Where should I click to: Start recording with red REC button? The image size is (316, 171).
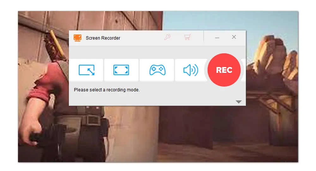[224, 70]
